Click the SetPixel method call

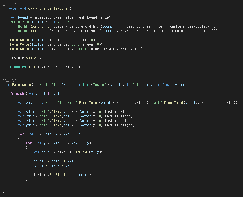(56, 175)
